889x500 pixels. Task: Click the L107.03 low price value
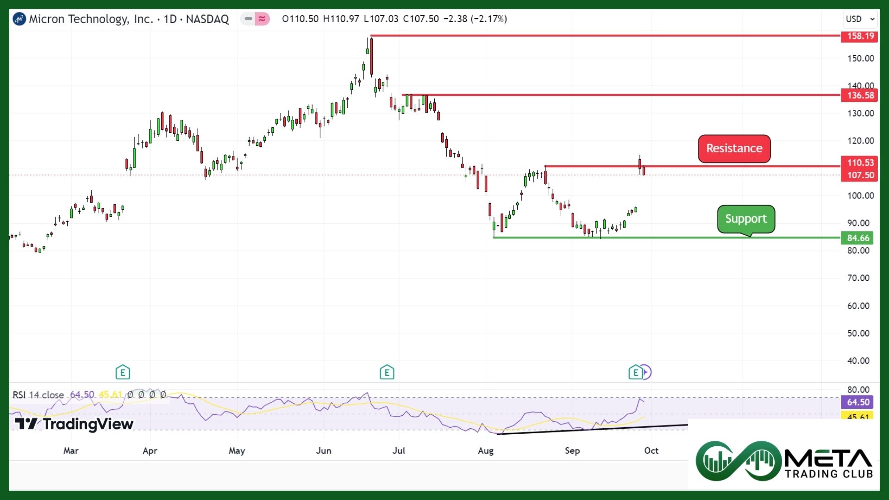pos(381,19)
